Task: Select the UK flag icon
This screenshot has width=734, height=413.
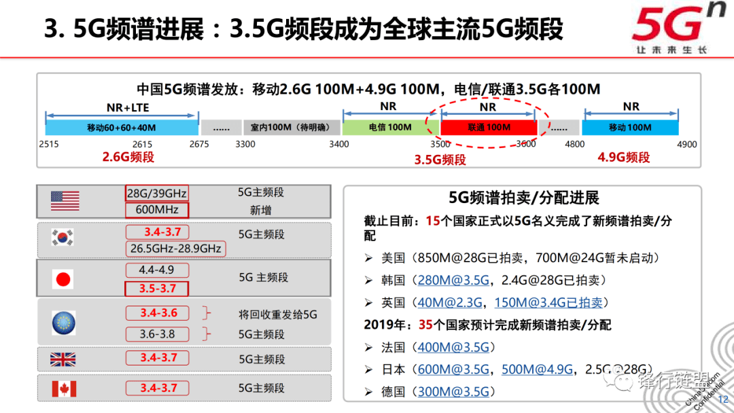Action: tap(62, 359)
